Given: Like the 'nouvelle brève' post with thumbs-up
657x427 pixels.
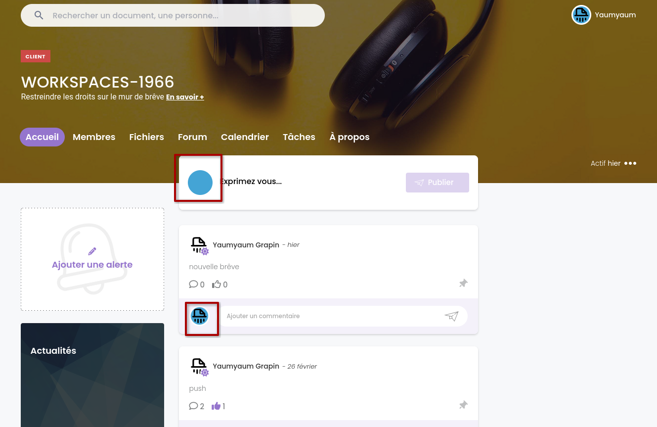Looking at the screenshot, I should [217, 284].
